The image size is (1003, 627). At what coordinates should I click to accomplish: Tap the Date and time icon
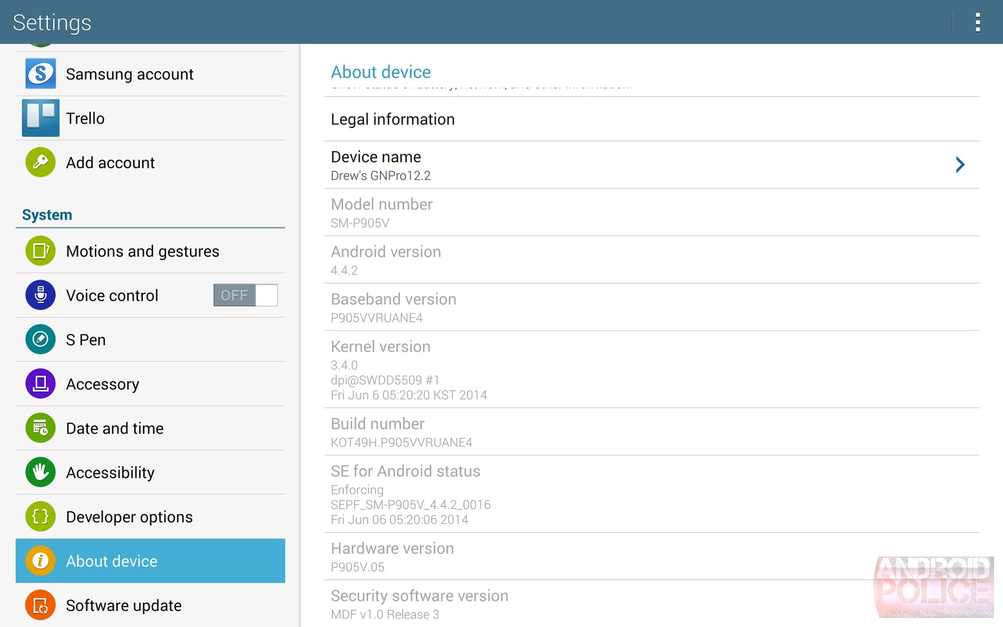(41, 428)
